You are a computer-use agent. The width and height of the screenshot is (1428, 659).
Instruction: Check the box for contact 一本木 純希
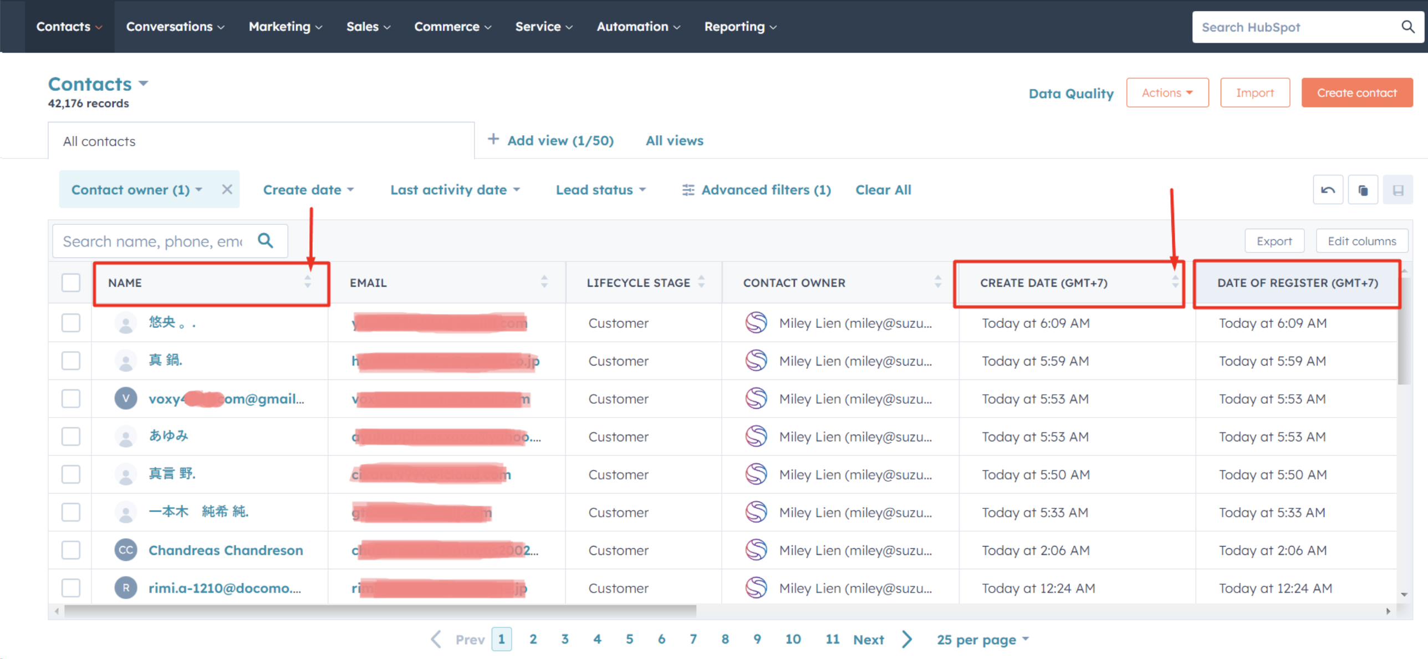[71, 512]
